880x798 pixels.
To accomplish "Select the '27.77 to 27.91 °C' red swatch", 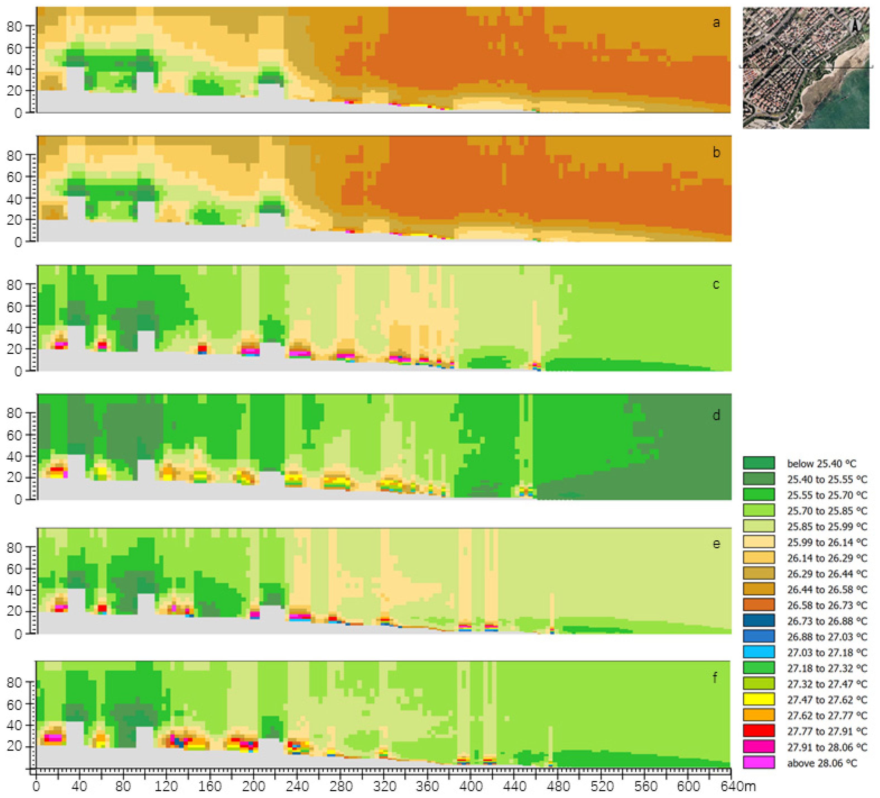I will (x=759, y=730).
